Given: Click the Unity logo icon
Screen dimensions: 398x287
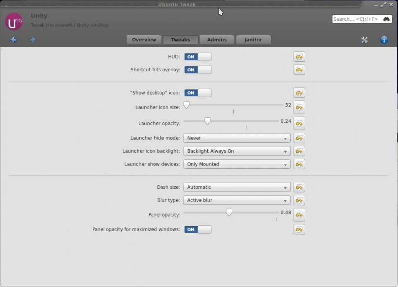Looking at the screenshot, I should tap(14, 22).
